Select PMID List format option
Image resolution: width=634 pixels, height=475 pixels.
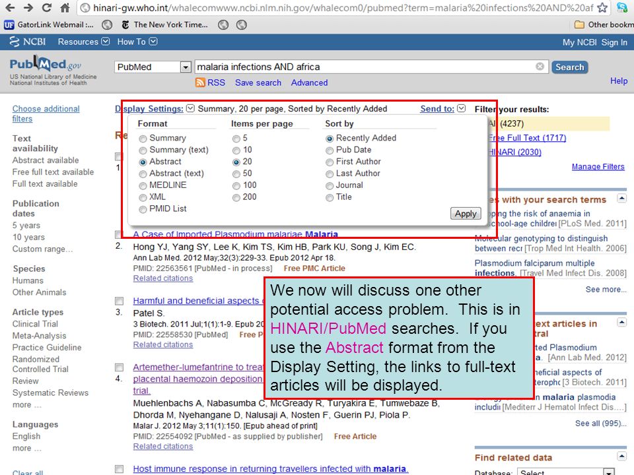pyautogui.click(x=143, y=209)
